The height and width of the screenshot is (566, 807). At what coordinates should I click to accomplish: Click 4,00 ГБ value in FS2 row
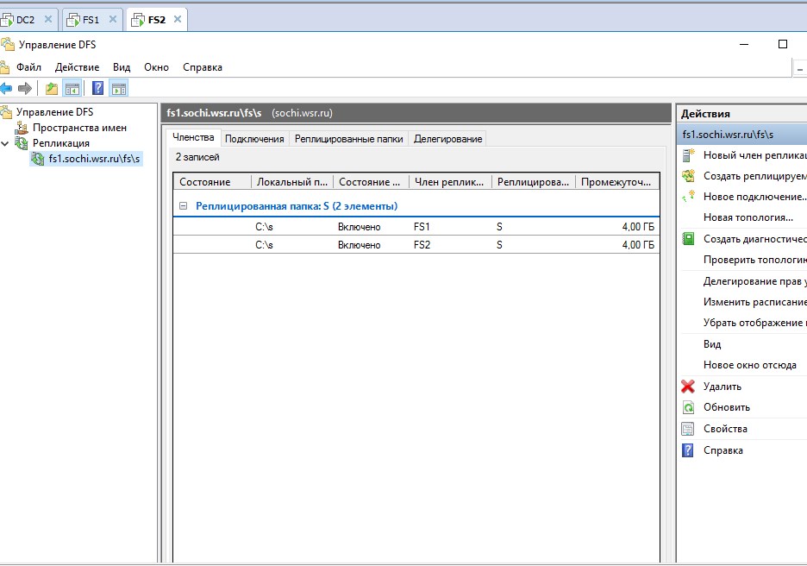click(x=638, y=245)
